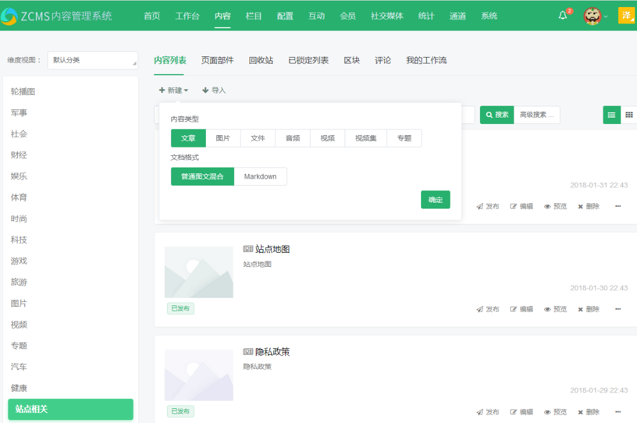The width and height of the screenshot is (637, 423).
Task: Switch document format to Markdown
Action: click(260, 176)
